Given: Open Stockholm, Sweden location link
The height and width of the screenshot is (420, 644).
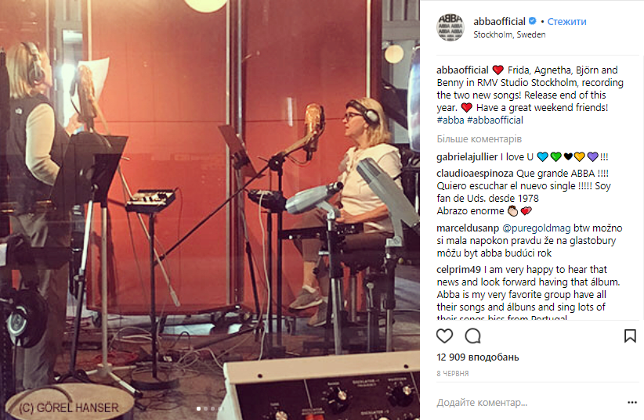Looking at the screenshot, I should coord(509,35).
